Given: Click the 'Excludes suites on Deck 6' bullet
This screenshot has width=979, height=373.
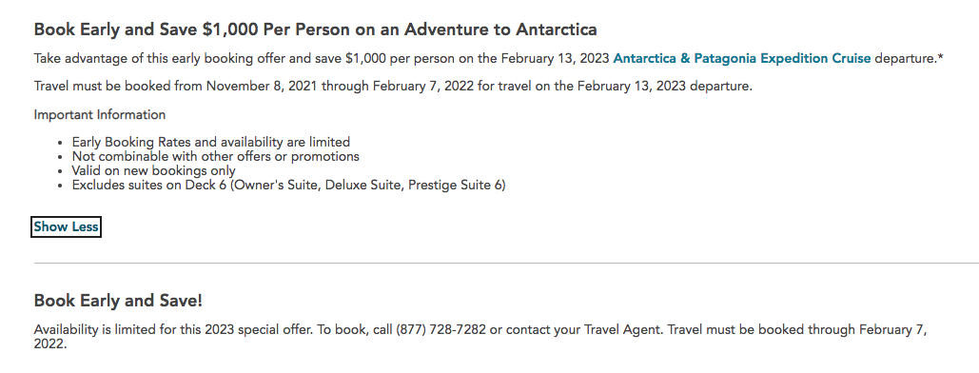Looking at the screenshot, I should (288, 185).
